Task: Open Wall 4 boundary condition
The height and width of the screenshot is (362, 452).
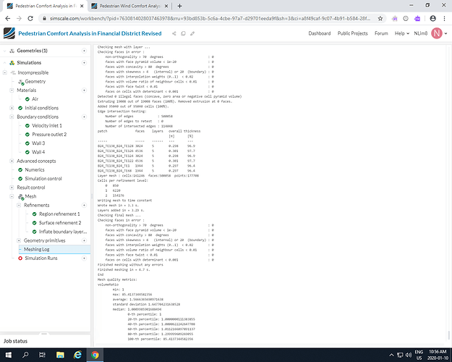Action: tap(38, 153)
